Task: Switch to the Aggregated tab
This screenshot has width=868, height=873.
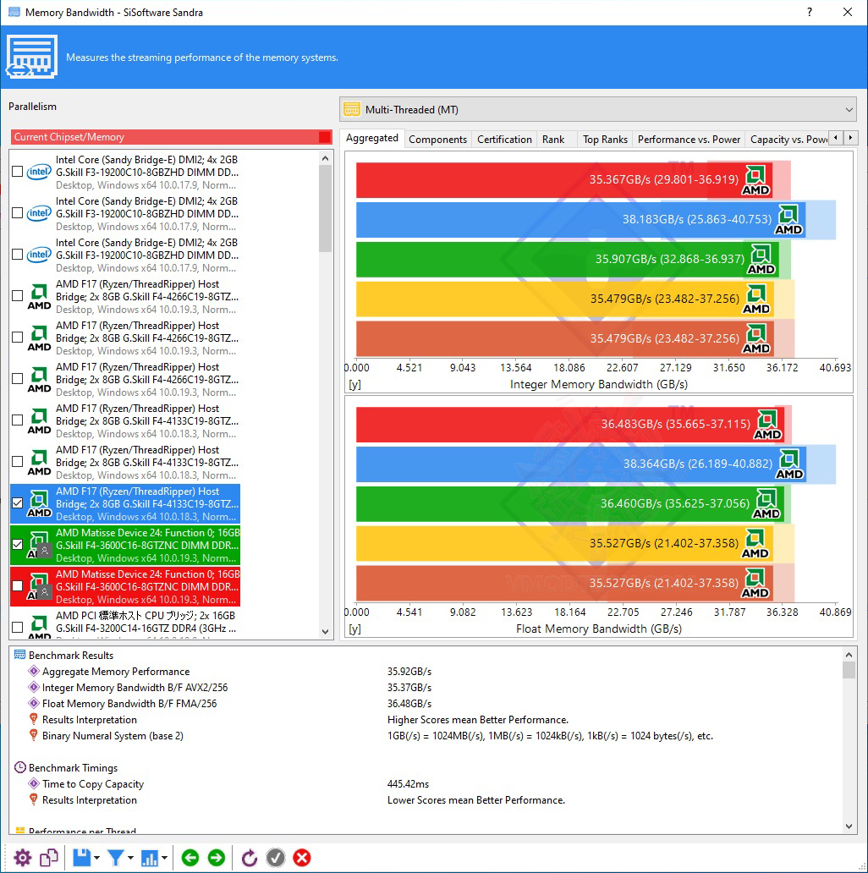Action: 372,138
